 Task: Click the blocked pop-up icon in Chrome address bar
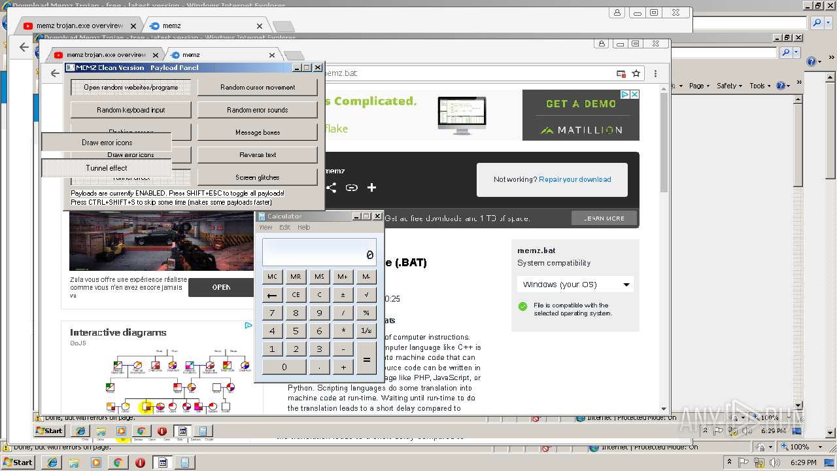pos(621,73)
